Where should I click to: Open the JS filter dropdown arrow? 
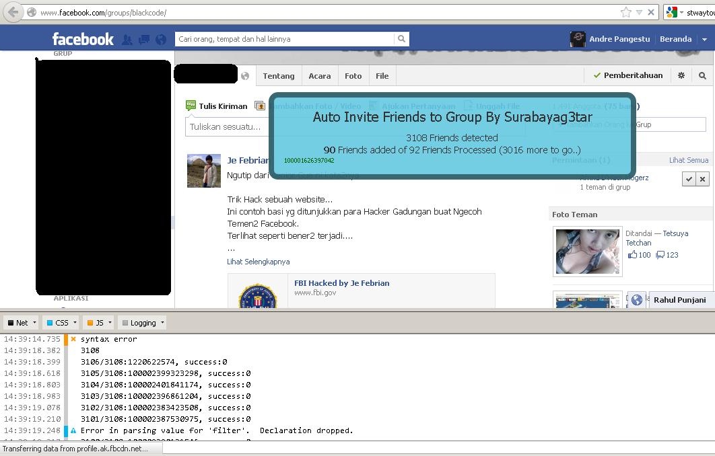pyautogui.click(x=110, y=323)
